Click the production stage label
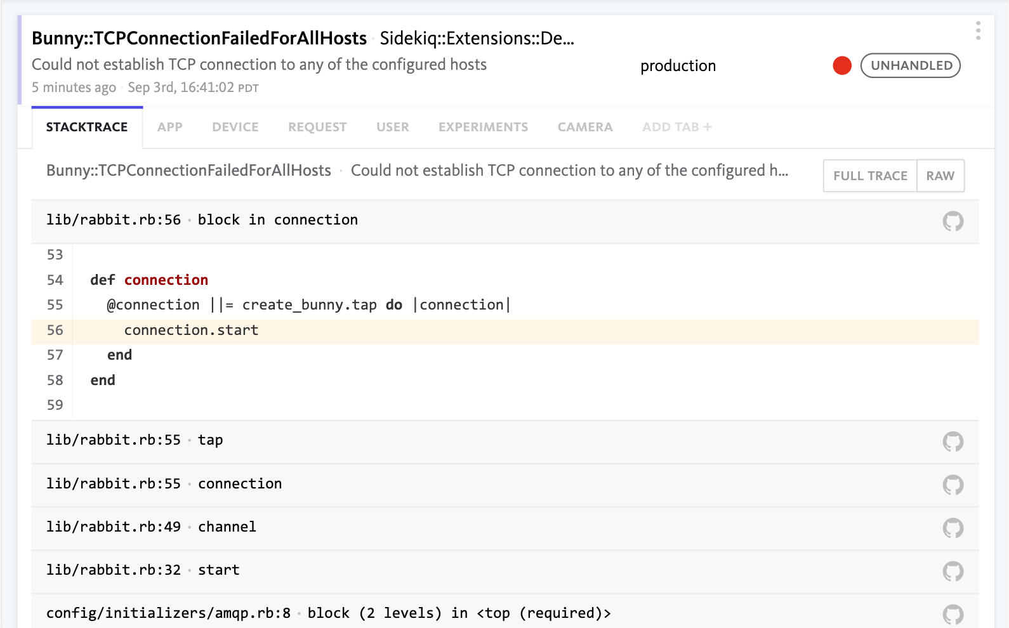This screenshot has height=628, width=1009. click(678, 66)
